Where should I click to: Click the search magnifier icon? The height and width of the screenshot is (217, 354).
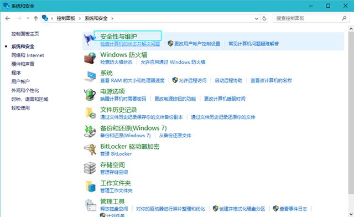(344, 18)
